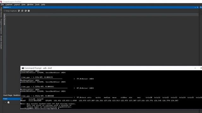This screenshot has width=202, height=113.
Task: Switch to the Realtime tab
Action: (x=17, y=95)
